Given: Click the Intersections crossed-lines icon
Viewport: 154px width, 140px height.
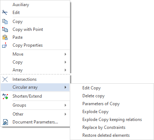Looking at the screenshot, I should tap(5, 79).
